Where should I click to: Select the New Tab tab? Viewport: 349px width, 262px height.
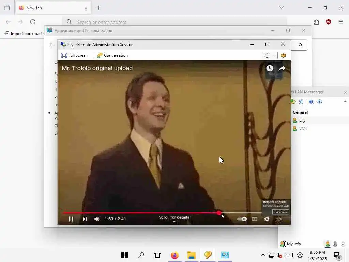(54, 8)
